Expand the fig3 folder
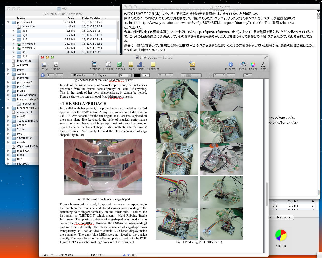 tap(13, 35)
